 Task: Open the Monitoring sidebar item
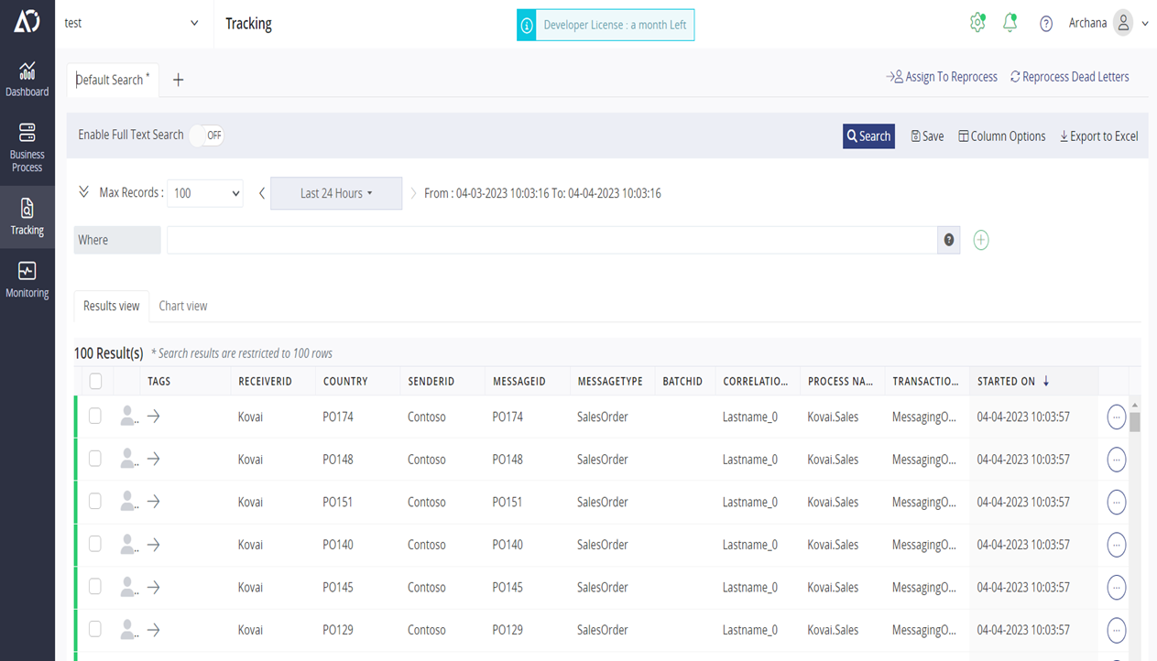tap(27, 280)
